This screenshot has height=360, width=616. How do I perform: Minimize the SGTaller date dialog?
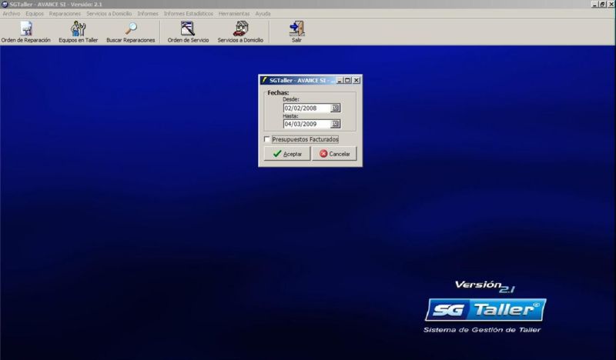[340, 80]
